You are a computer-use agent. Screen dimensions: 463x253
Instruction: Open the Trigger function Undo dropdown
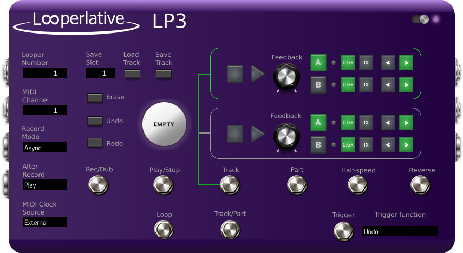(400, 231)
